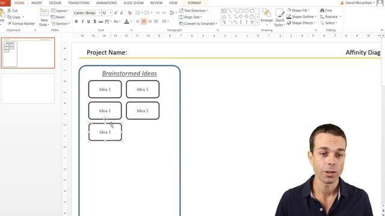The height and width of the screenshot is (216, 385).
Task: Open Layout dropdown
Action: [60, 11]
